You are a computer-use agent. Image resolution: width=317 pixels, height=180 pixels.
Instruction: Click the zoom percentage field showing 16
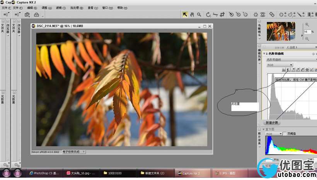(307, 32)
